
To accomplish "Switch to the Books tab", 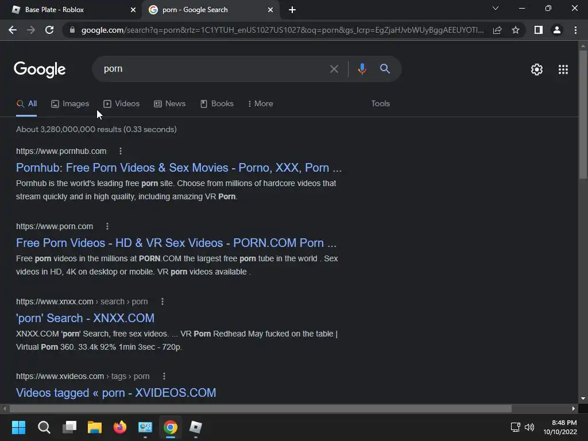I will (216, 104).
